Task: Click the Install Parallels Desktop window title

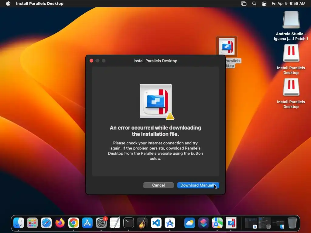Action: (155, 61)
